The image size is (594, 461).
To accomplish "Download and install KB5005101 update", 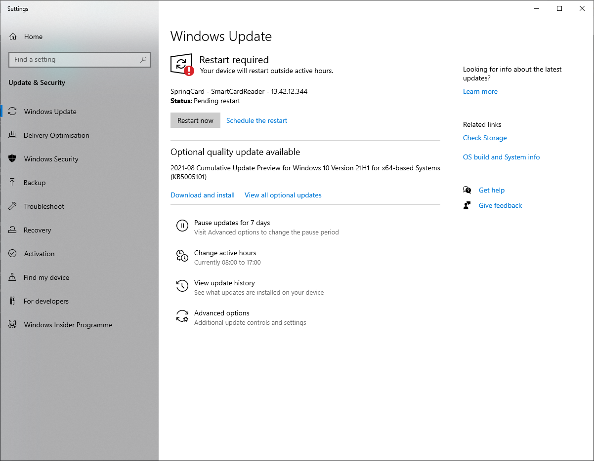I will (202, 195).
